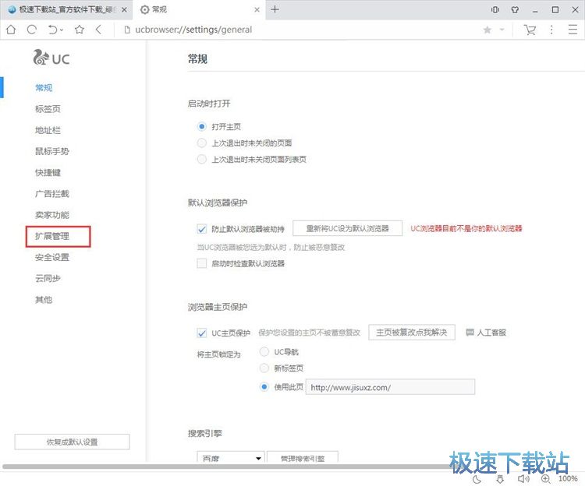Click the red notice UC浏览器目前不是你的默认浏览器
Viewport: 585px width, 486px height.
coord(466,228)
